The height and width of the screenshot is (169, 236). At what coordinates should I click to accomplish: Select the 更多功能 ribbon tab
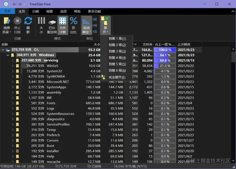[x=94, y=11]
